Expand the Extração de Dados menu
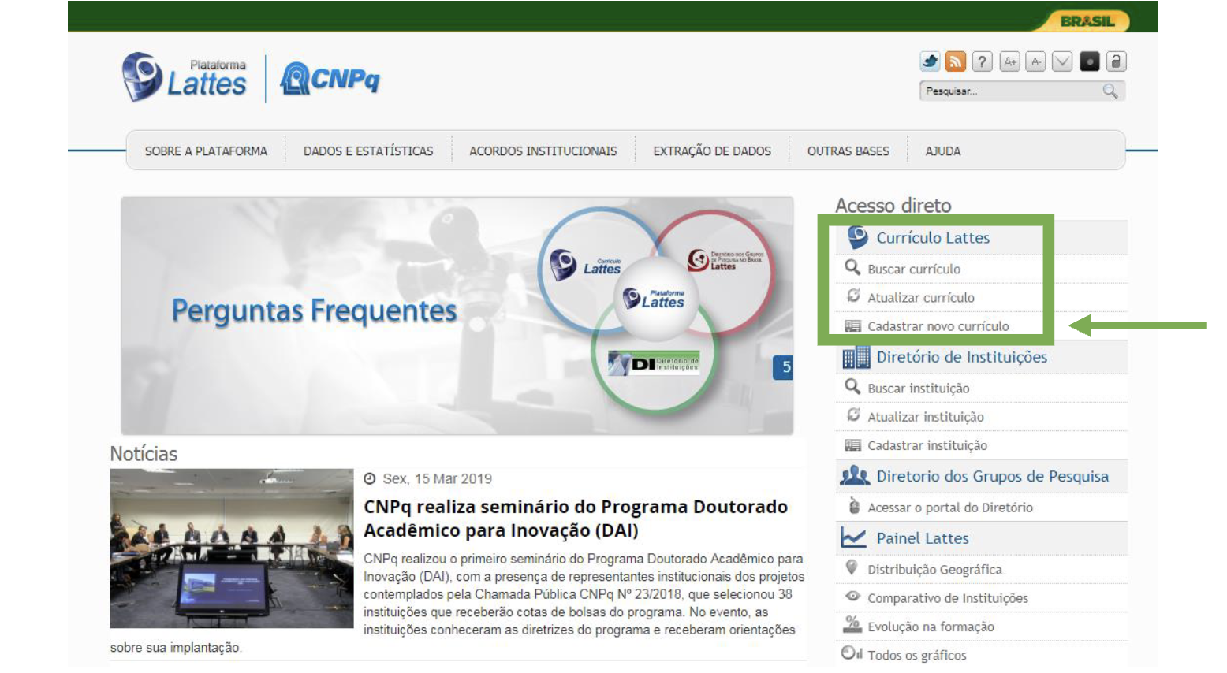Screen dimensions: 1227x673 click(711, 151)
